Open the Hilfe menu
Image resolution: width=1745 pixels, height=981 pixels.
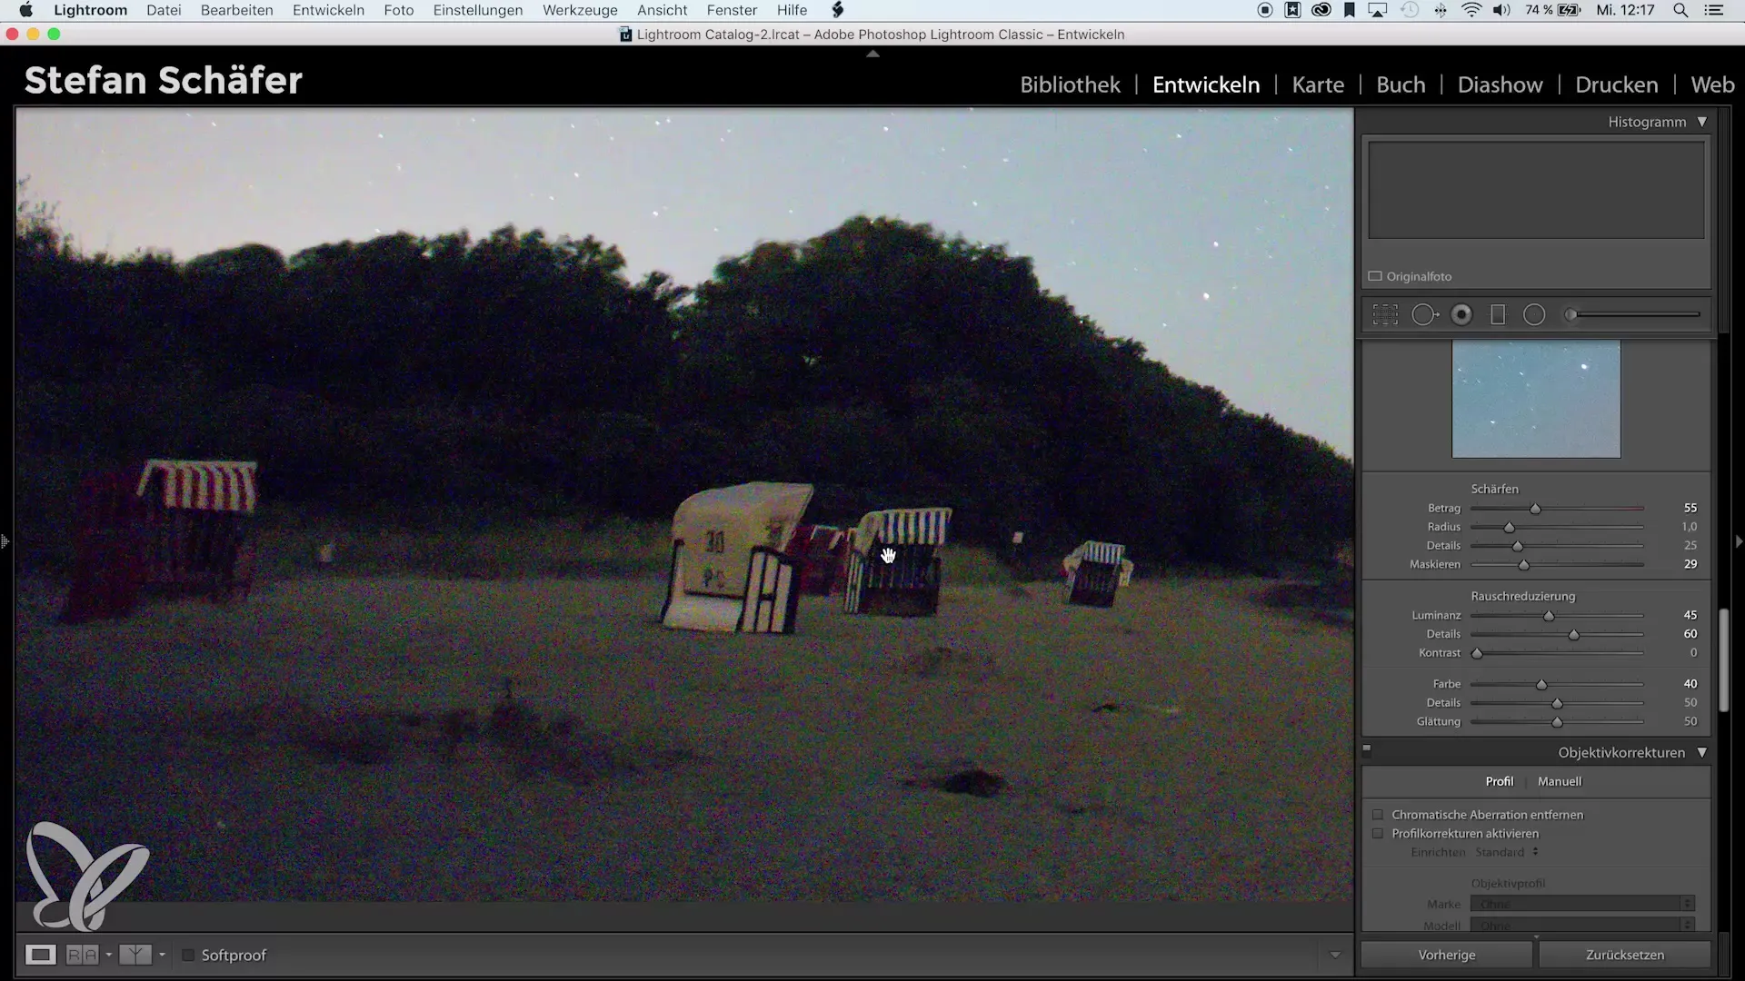tap(792, 10)
